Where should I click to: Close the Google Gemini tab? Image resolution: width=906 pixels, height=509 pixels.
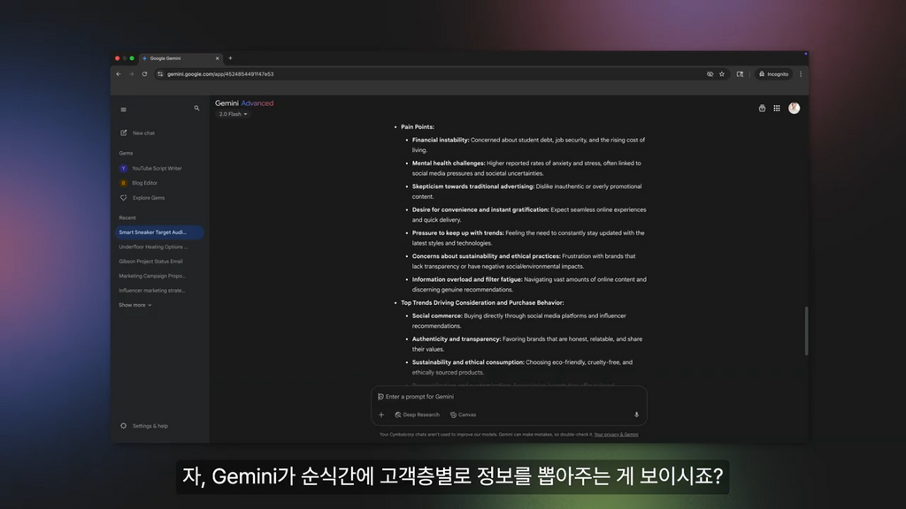coord(218,58)
